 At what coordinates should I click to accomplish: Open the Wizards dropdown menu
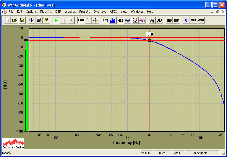coord(70,12)
